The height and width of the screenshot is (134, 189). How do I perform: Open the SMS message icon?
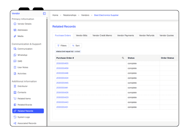click(15, 61)
